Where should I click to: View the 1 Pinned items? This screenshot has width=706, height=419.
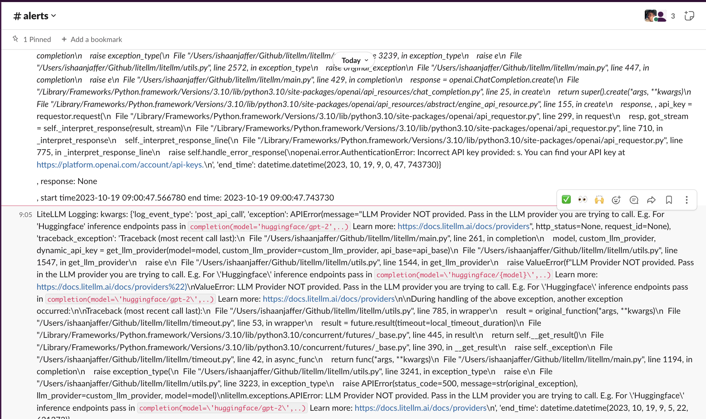click(x=37, y=40)
